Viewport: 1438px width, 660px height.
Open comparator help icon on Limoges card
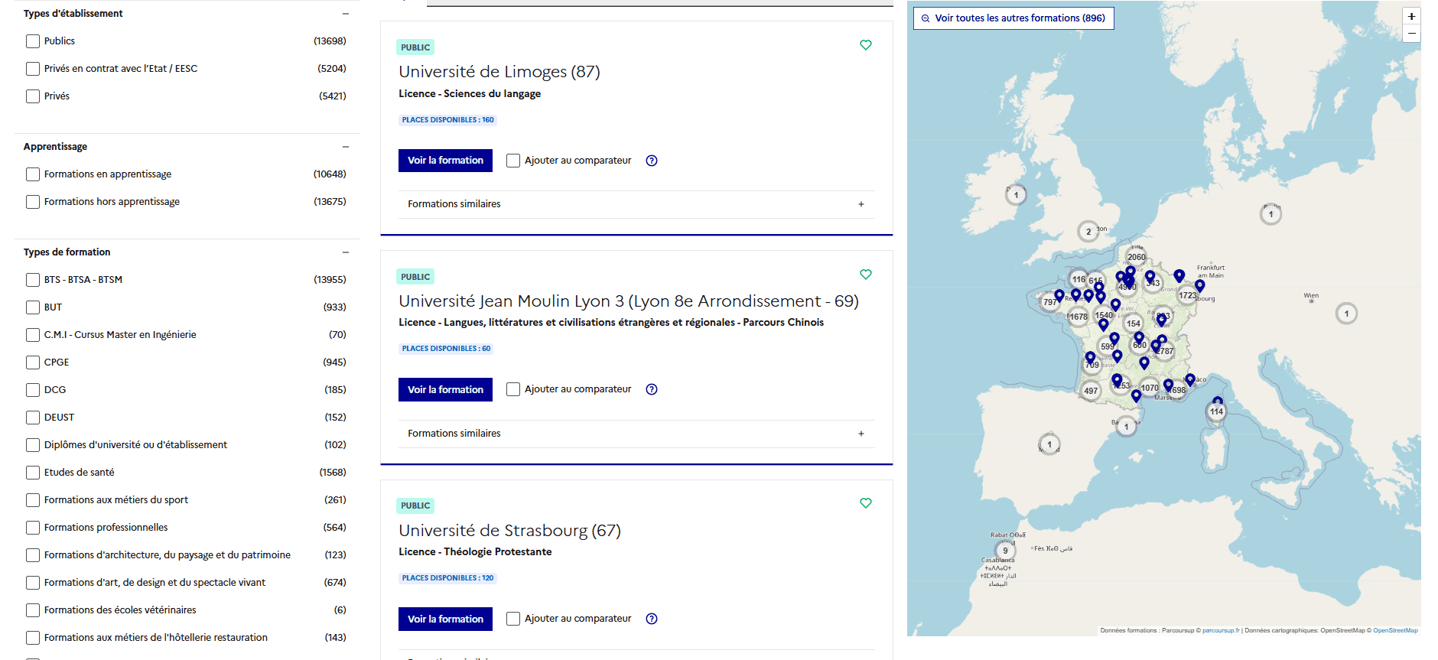[652, 161]
